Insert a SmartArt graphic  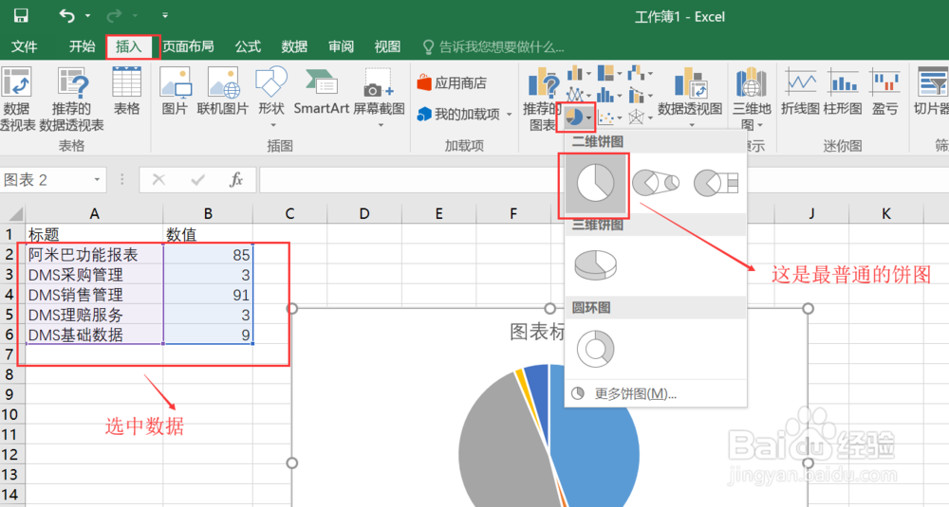point(322,91)
